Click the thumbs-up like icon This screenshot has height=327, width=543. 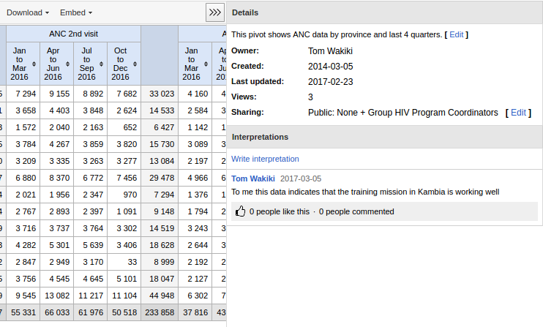[239, 211]
